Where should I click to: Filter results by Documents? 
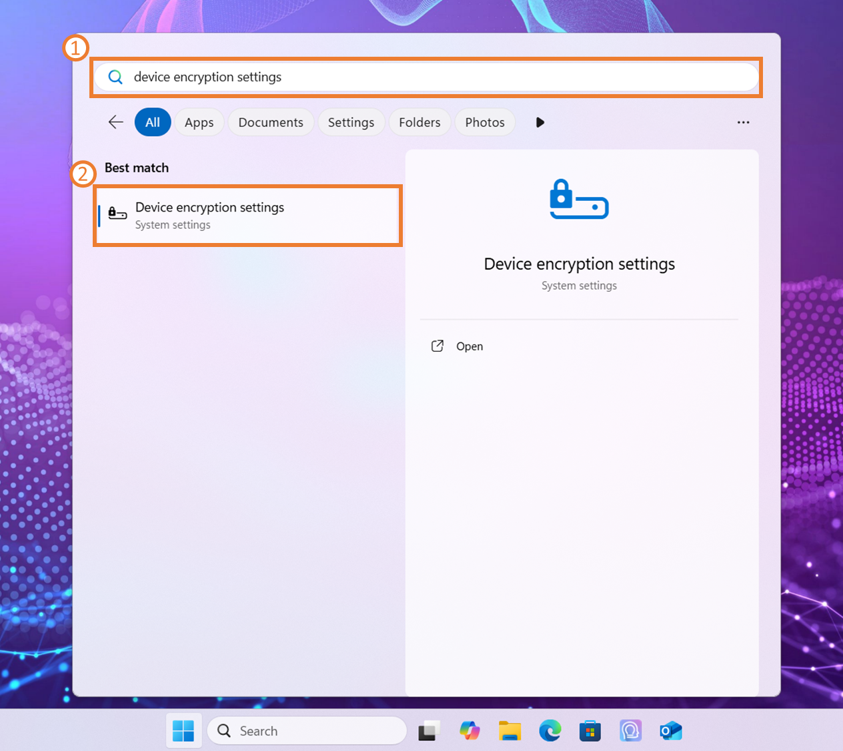tap(271, 122)
